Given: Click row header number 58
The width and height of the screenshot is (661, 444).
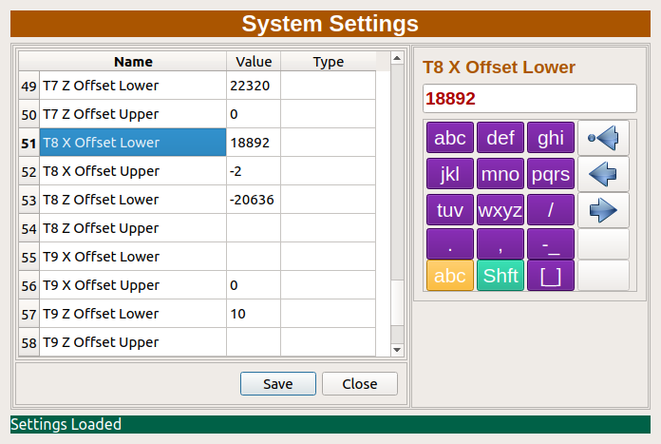Looking at the screenshot, I should point(29,342).
